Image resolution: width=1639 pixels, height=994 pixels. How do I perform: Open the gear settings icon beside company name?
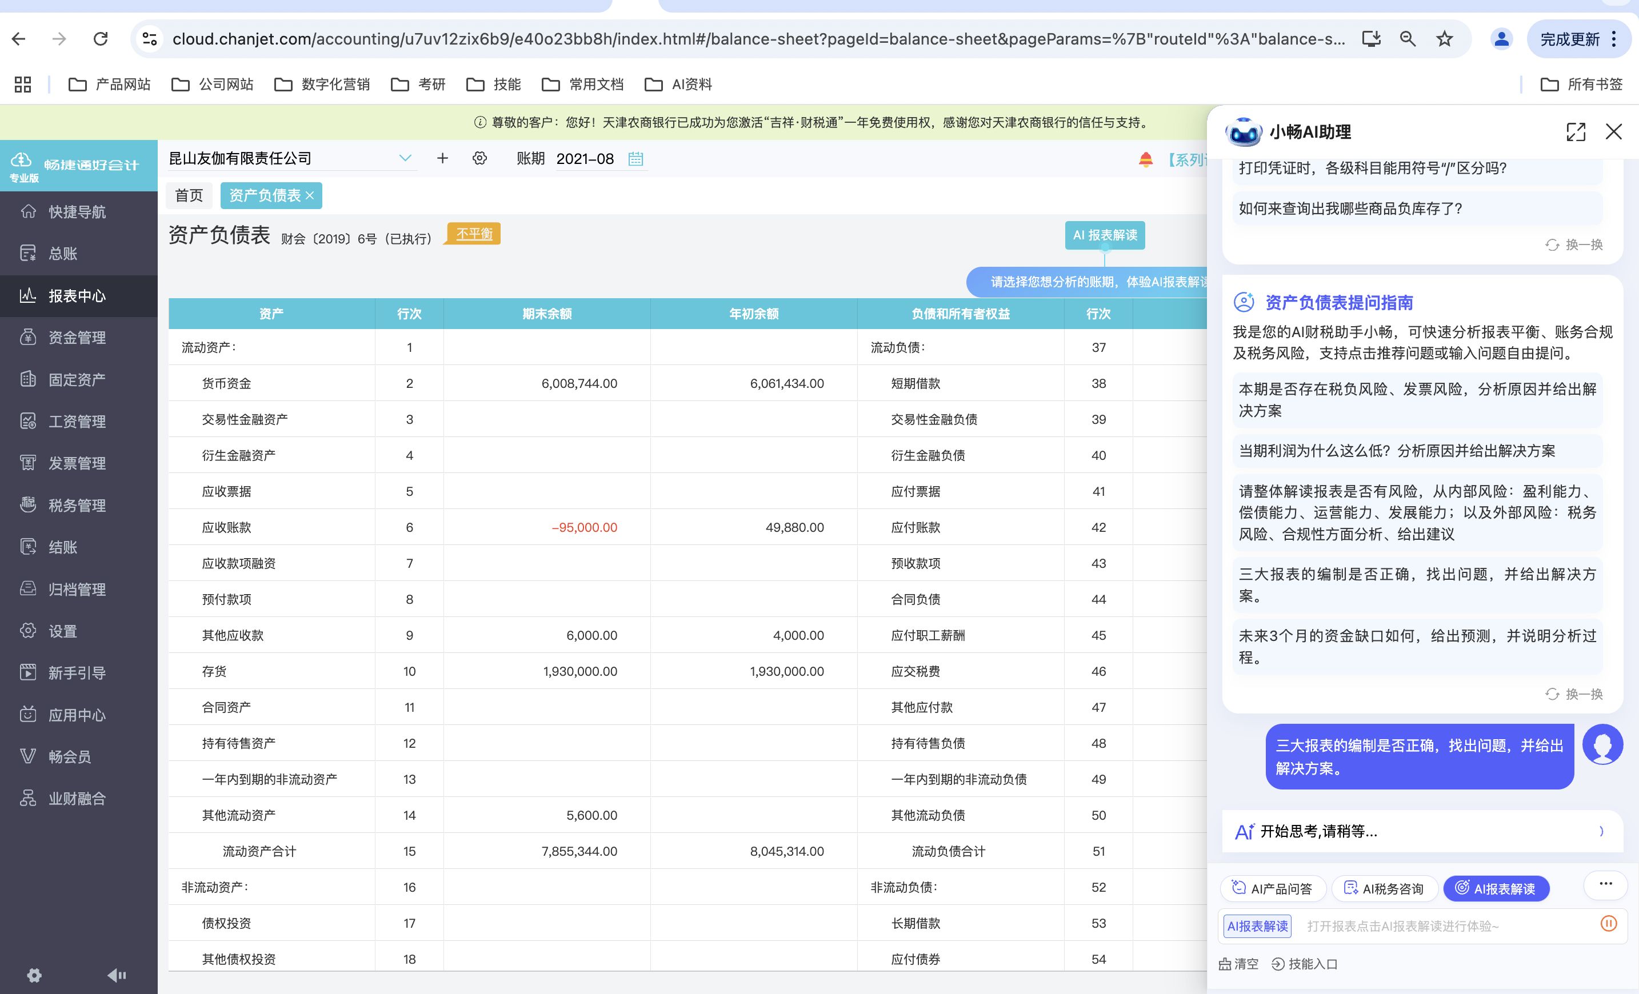(x=479, y=158)
